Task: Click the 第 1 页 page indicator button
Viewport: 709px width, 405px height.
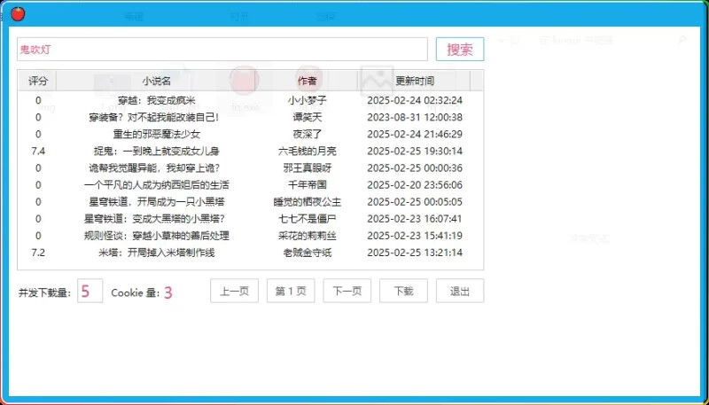Action: pyautogui.click(x=291, y=292)
